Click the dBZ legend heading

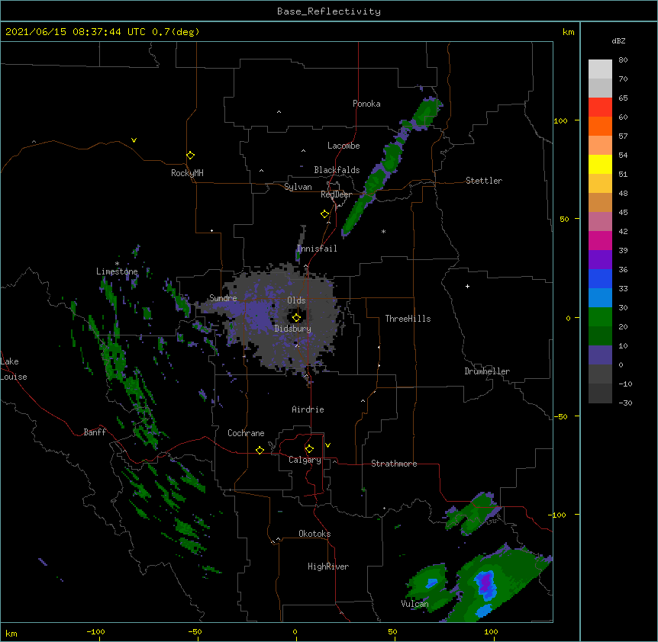618,40
